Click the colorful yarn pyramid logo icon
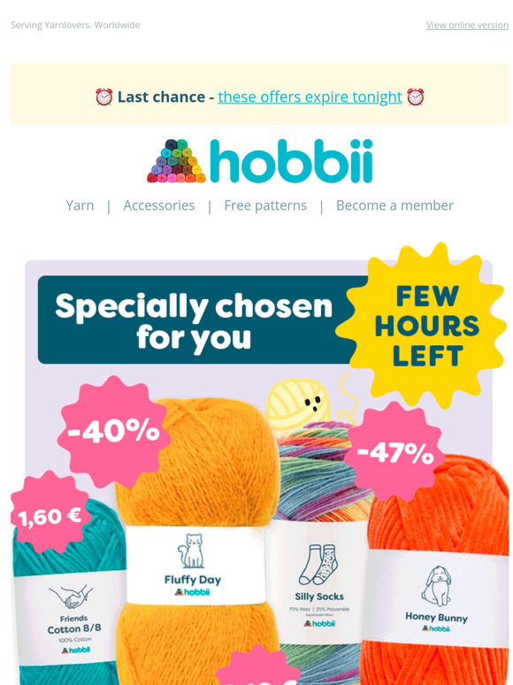This screenshot has width=513, height=685. 176,161
